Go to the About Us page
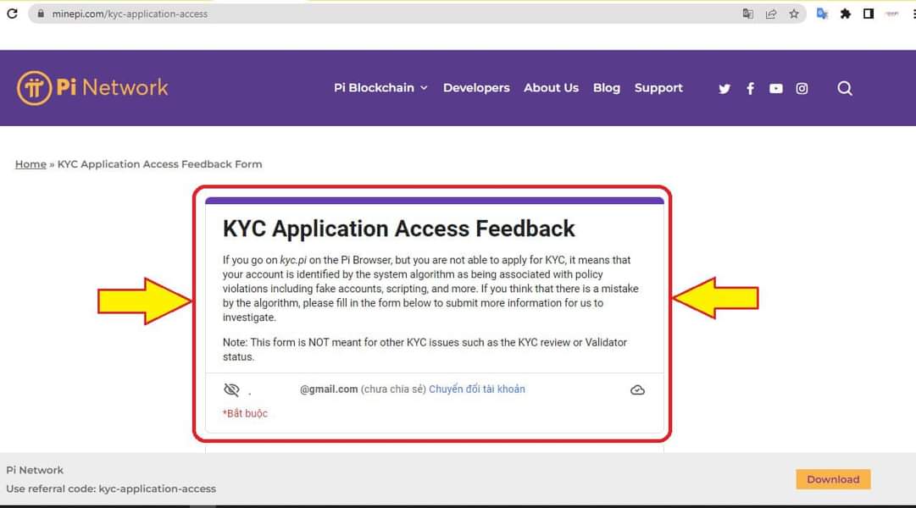Viewport: 916px width, 508px height. (551, 87)
